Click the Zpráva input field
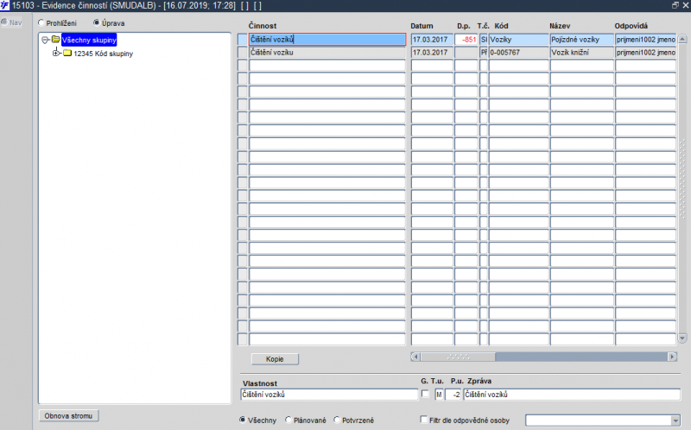691x430 pixels. coord(572,395)
